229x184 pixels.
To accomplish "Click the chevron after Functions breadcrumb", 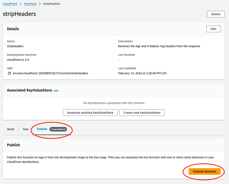I will [x=40, y=4].
